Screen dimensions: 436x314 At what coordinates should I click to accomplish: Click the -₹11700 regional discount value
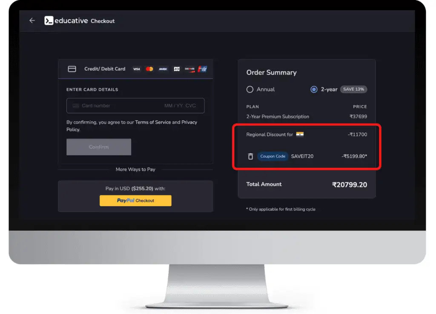(x=357, y=134)
